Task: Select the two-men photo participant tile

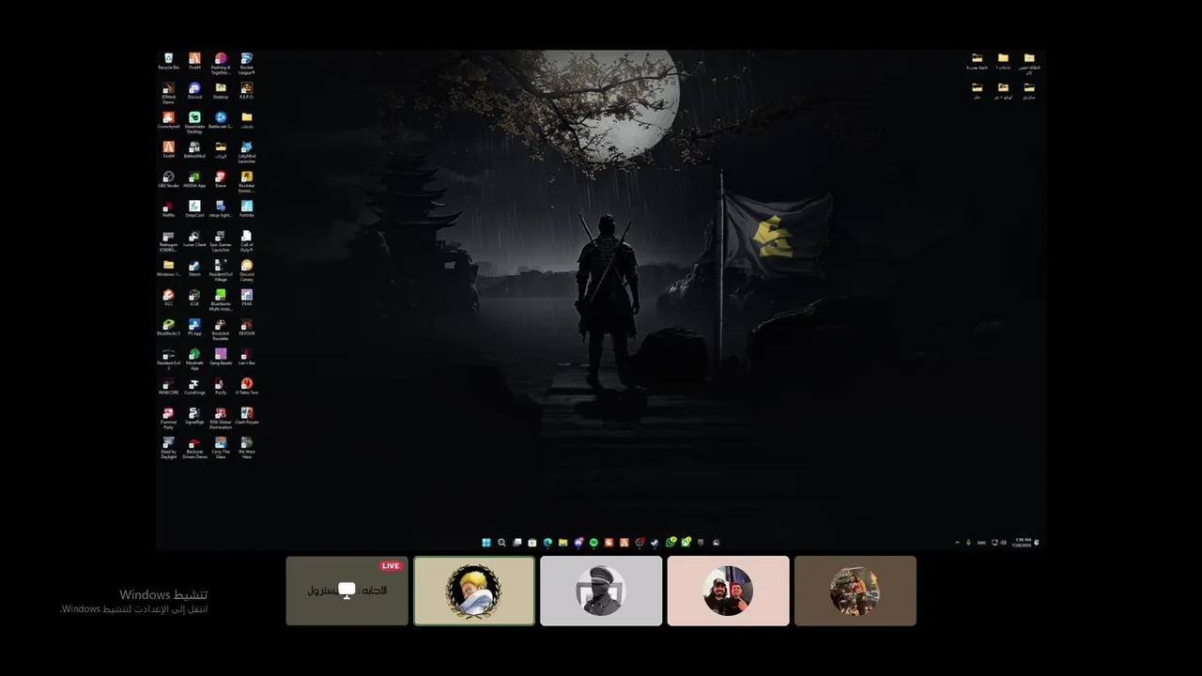Action: [728, 591]
